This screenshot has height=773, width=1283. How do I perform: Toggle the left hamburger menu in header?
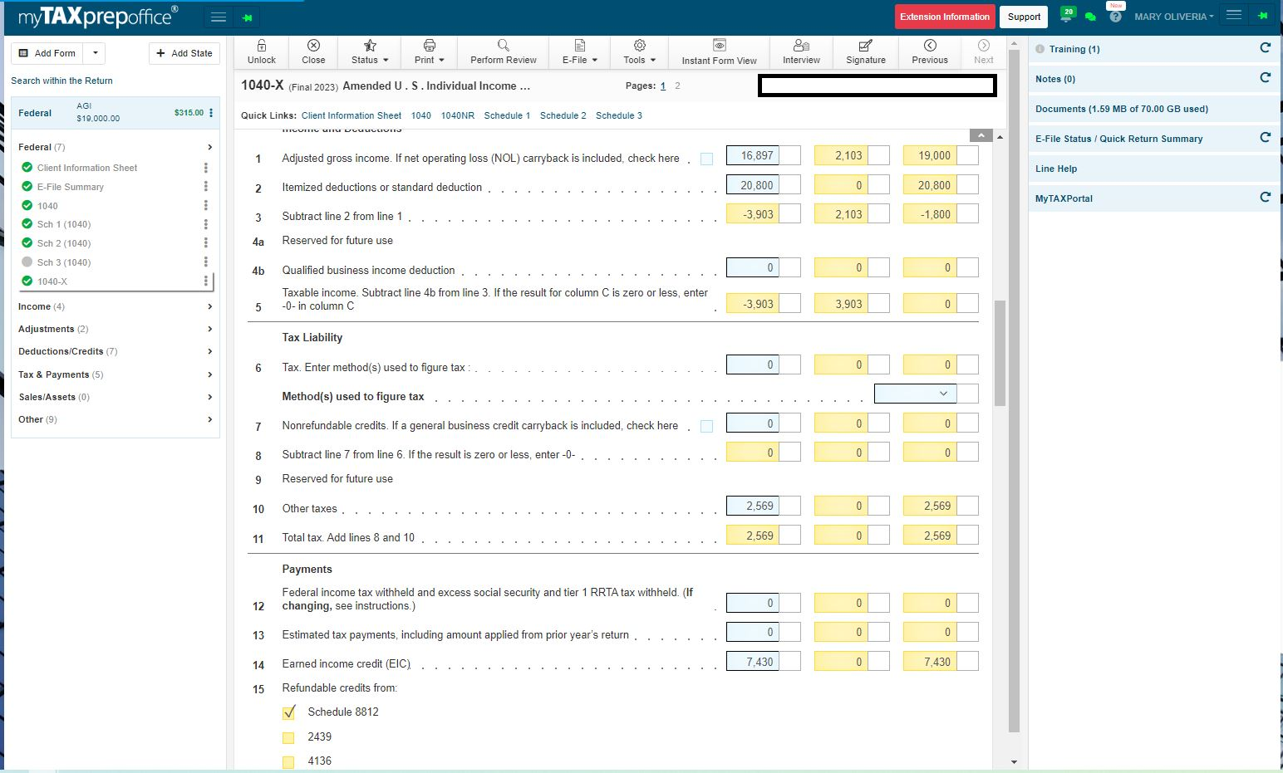(219, 17)
